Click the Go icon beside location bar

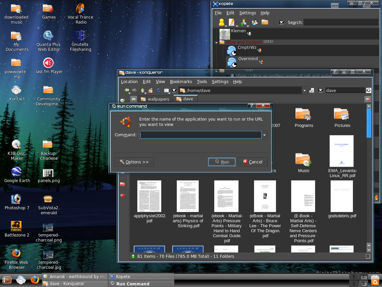(x=312, y=91)
